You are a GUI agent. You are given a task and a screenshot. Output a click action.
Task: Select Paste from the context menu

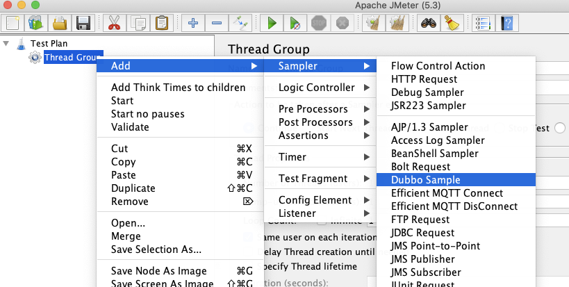(x=180, y=175)
